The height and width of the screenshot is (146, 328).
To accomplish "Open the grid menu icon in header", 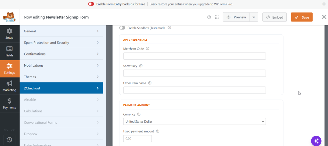I will (x=217, y=17).
